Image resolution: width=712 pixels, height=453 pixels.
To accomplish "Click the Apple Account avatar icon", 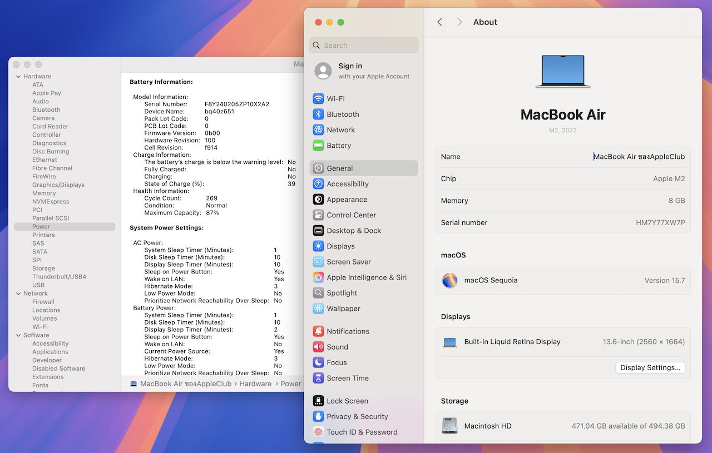I will (323, 71).
